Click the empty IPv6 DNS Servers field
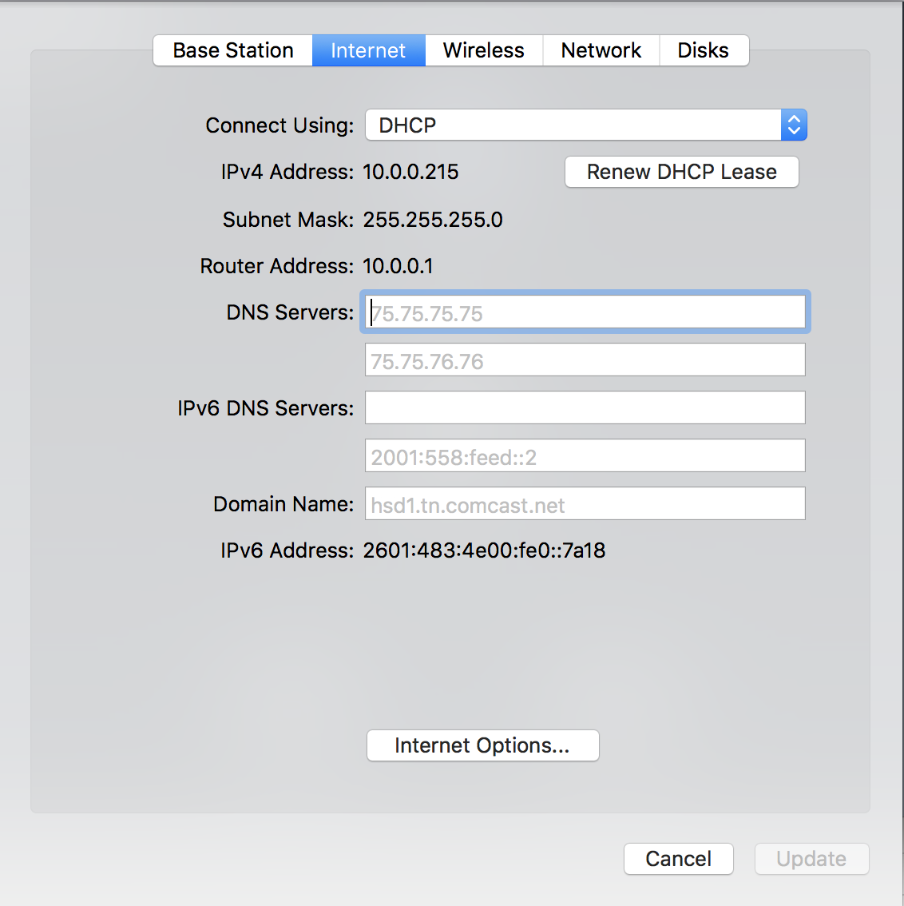The width and height of the screenshot is (904, 906). [x=585, y=407]
